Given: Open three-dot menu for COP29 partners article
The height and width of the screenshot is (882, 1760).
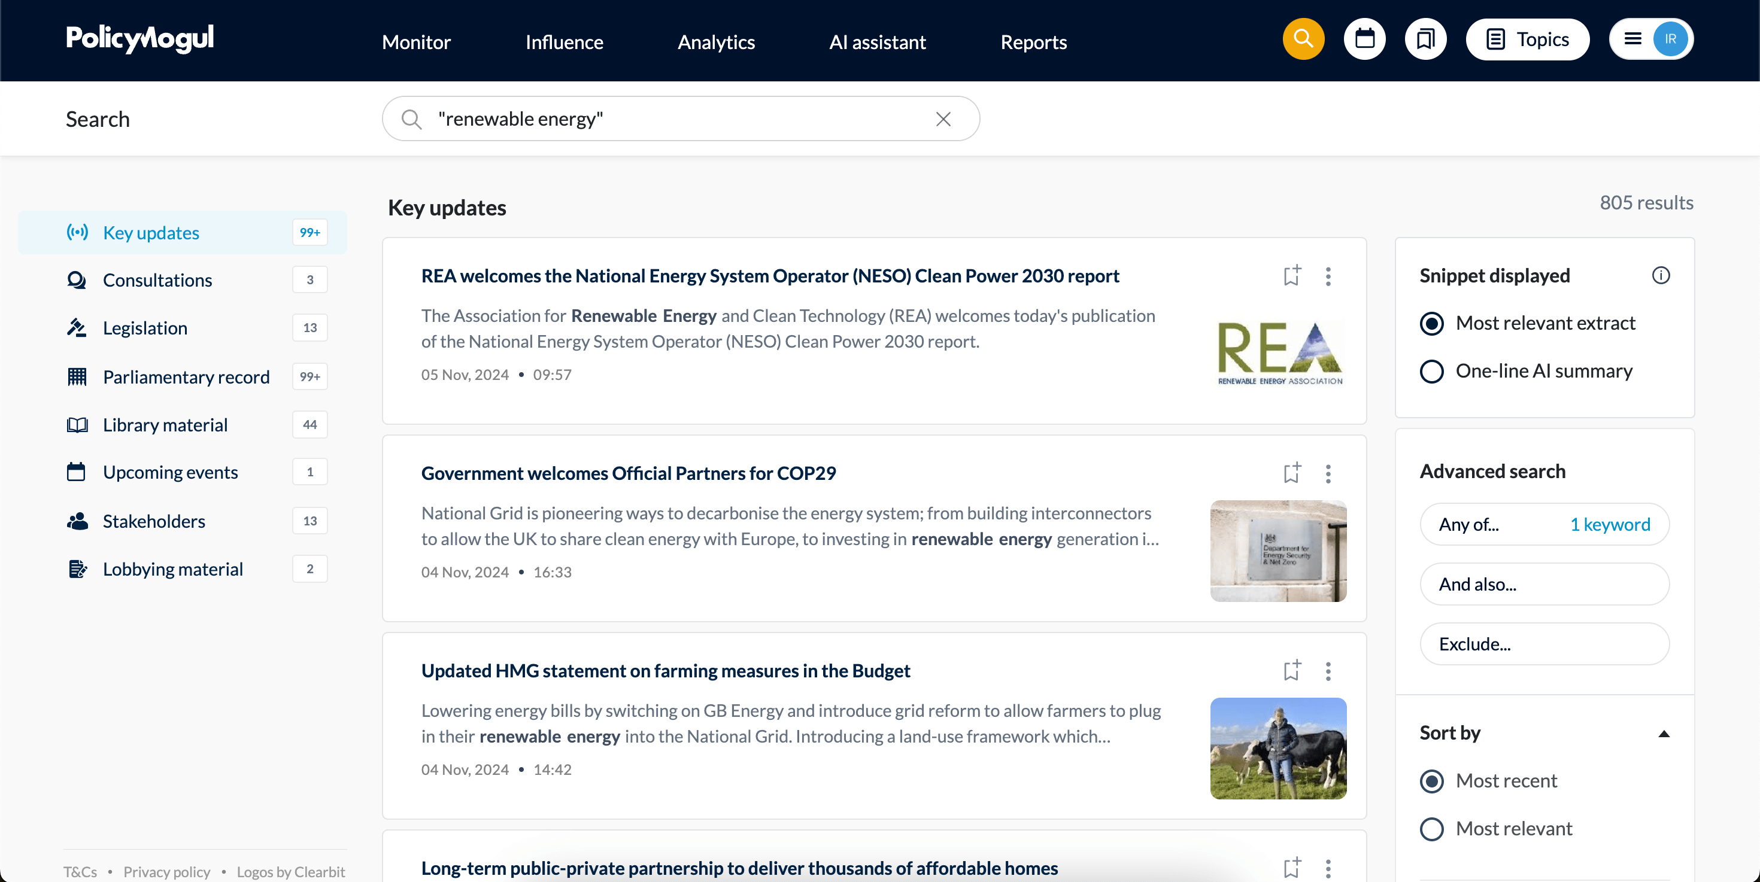Looking at the screenshot, I should tap(1328, 474).
